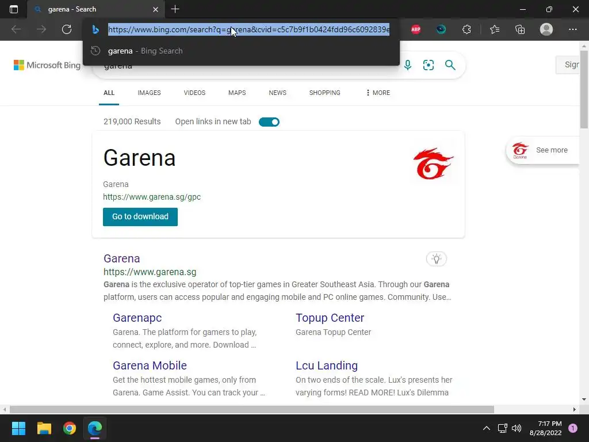Open the Garenapc sublink
The width and height of the screenshot is (589, 442).
click(x=137, y=318)
